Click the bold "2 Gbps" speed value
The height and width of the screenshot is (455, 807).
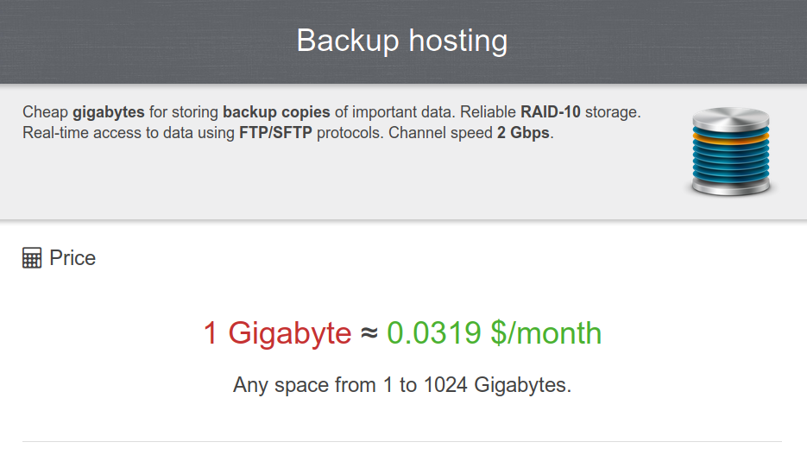(x=523, y=134)
